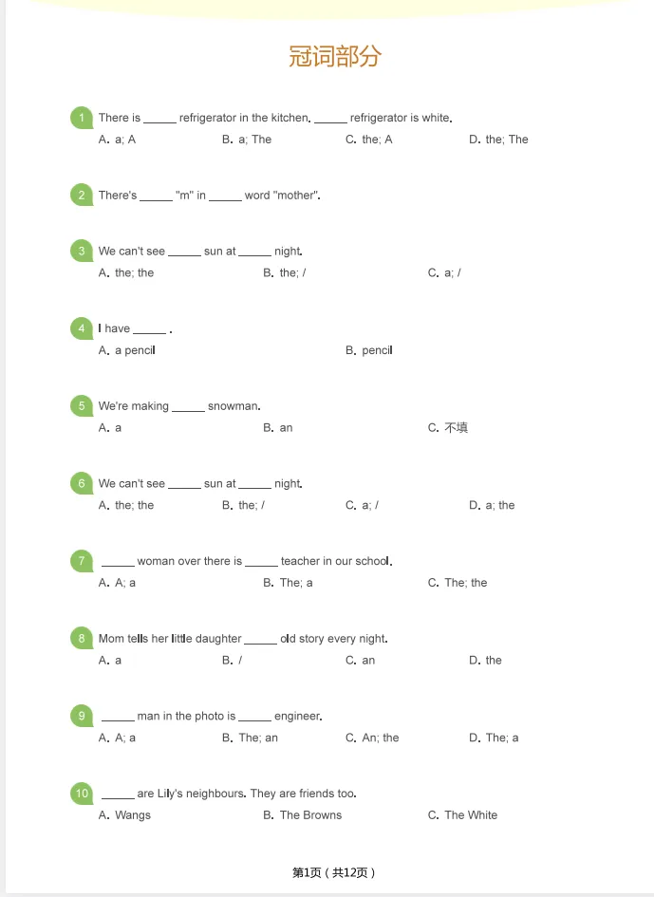Click the page indicator 第1页（共12页）
This screenshot has width=654, height=897.
(333, 872)
